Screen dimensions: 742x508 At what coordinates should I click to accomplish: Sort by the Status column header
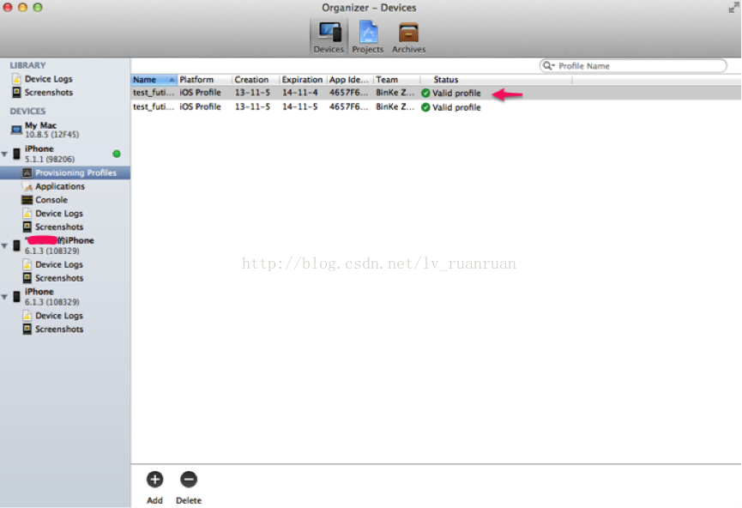[x=496, y=80]
